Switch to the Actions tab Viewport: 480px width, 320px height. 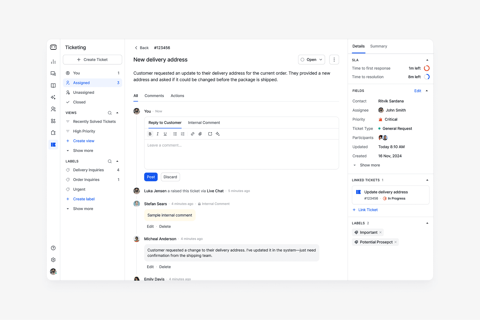pyautogui.click(x=177, y=96)
